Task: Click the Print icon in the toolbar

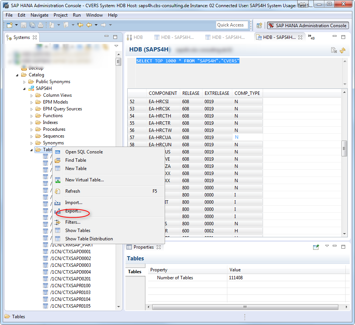Action: tap(40, 25)
